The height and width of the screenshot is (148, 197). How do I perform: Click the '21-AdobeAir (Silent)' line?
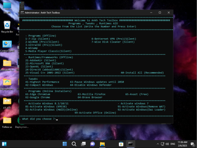pos(41,60)
